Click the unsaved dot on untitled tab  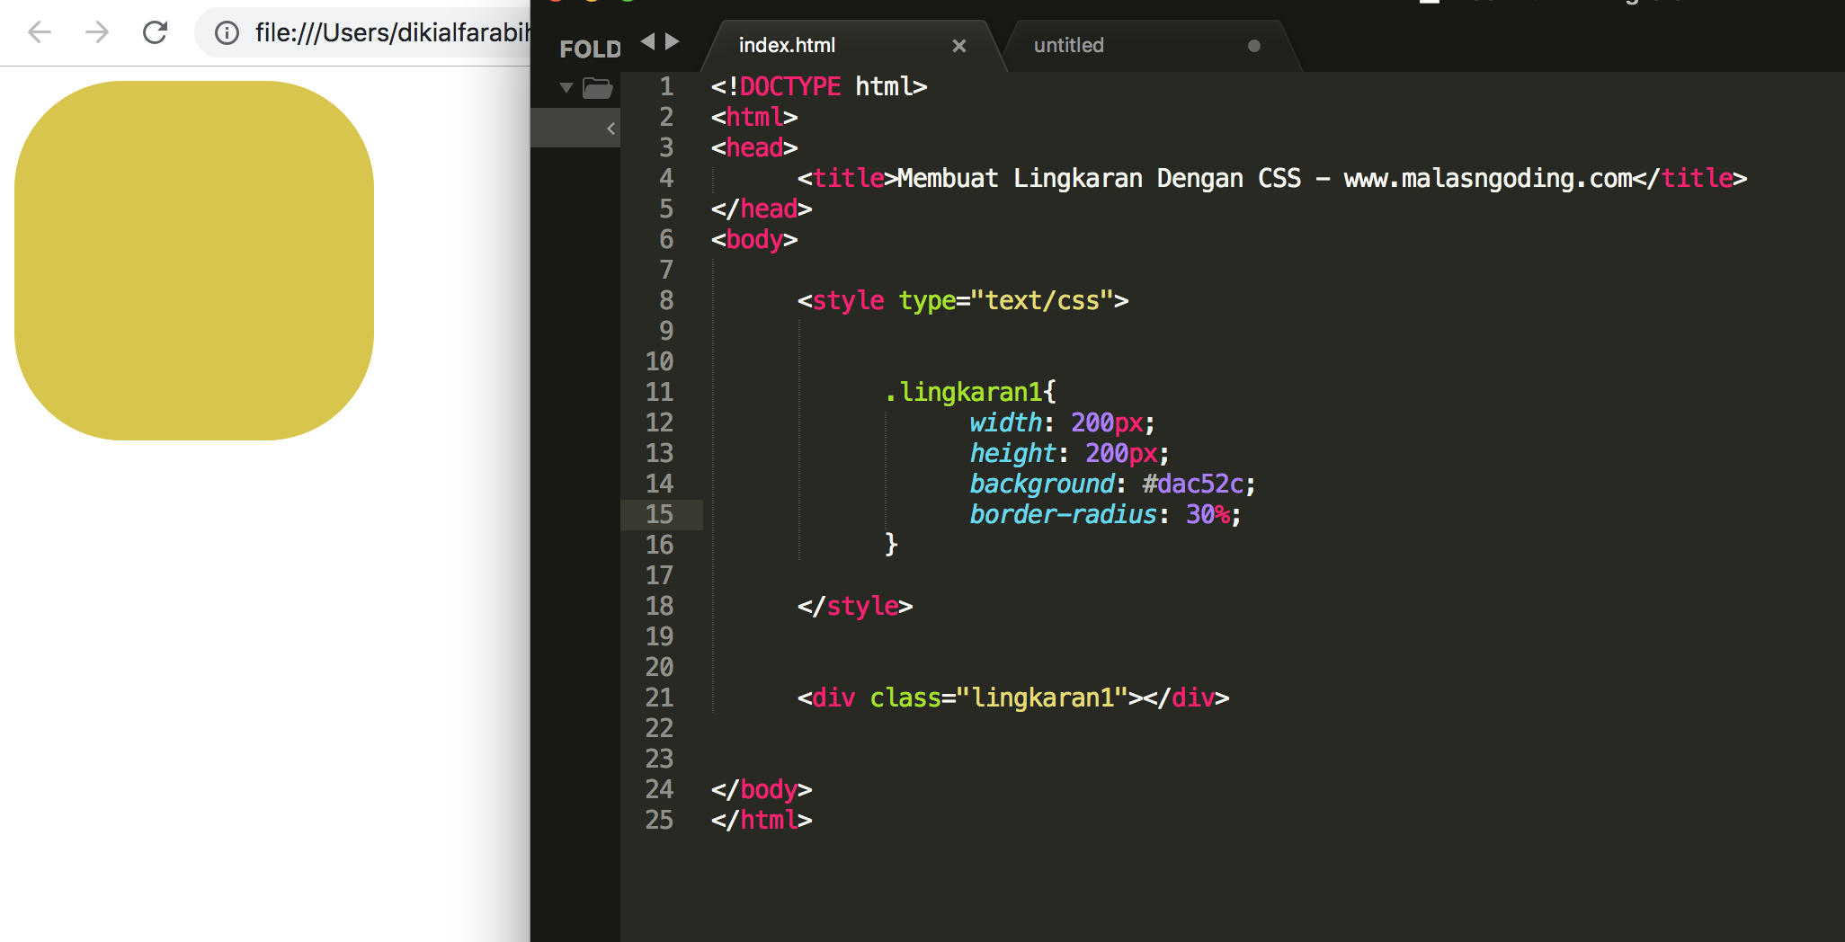1254,46
